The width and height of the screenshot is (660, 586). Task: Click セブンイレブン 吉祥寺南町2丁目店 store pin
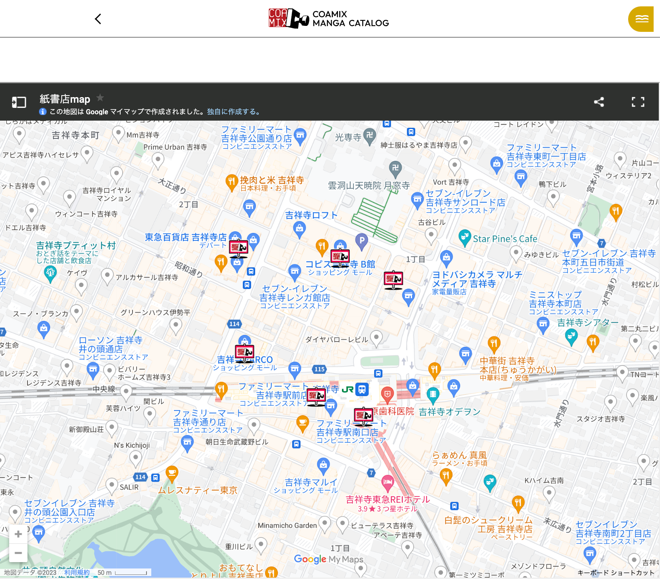click(590, 555)
